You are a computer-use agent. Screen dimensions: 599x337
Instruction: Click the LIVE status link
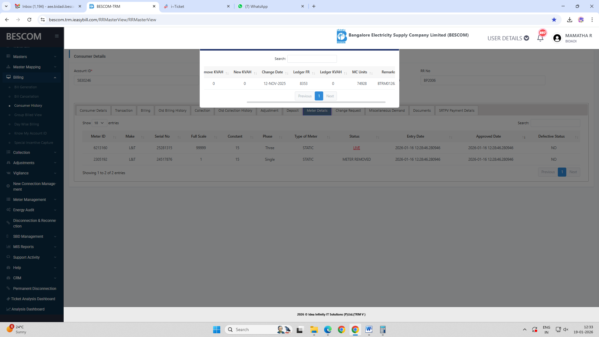coord(357,148)
